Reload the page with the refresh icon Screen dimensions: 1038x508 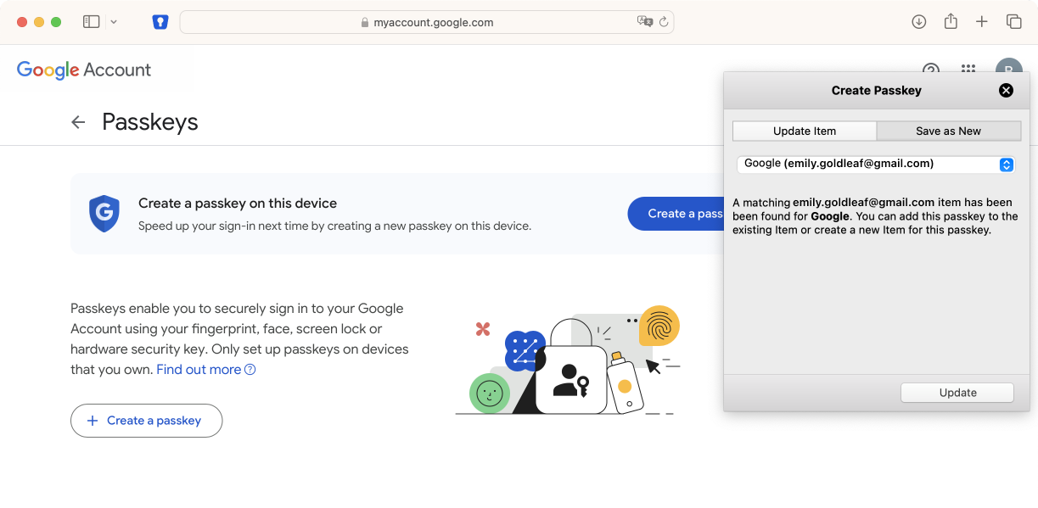pos(664,22)
